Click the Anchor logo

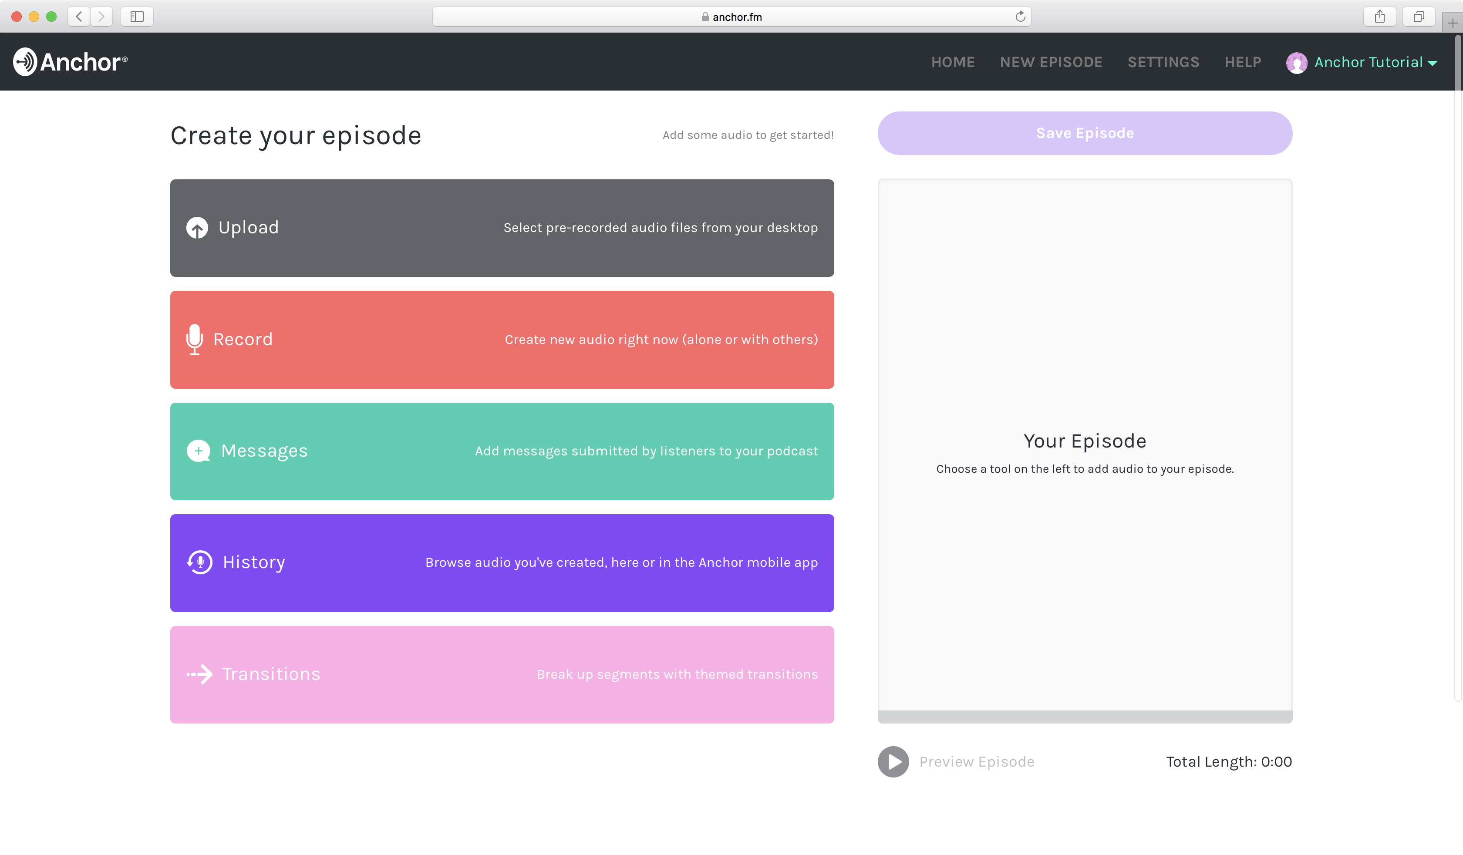tap(70, 62)
